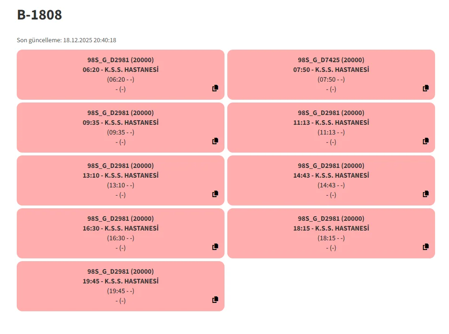
Task: Click the 14:43 - K.S.S. HASTANESİ text
Action: tap(331, 175)
